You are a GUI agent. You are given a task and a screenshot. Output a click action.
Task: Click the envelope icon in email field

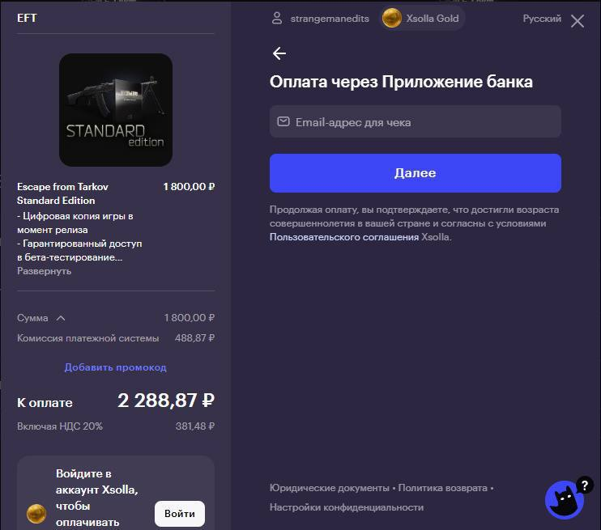tap(283, 121)
